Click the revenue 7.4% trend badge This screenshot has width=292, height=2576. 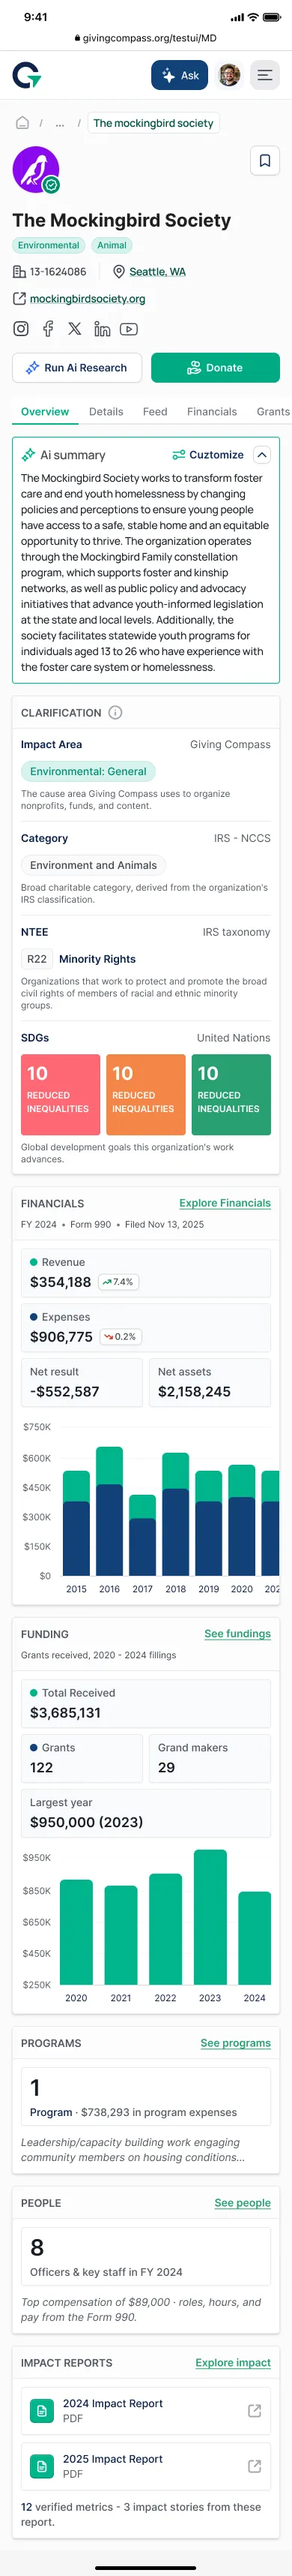tap(118, 1282)
